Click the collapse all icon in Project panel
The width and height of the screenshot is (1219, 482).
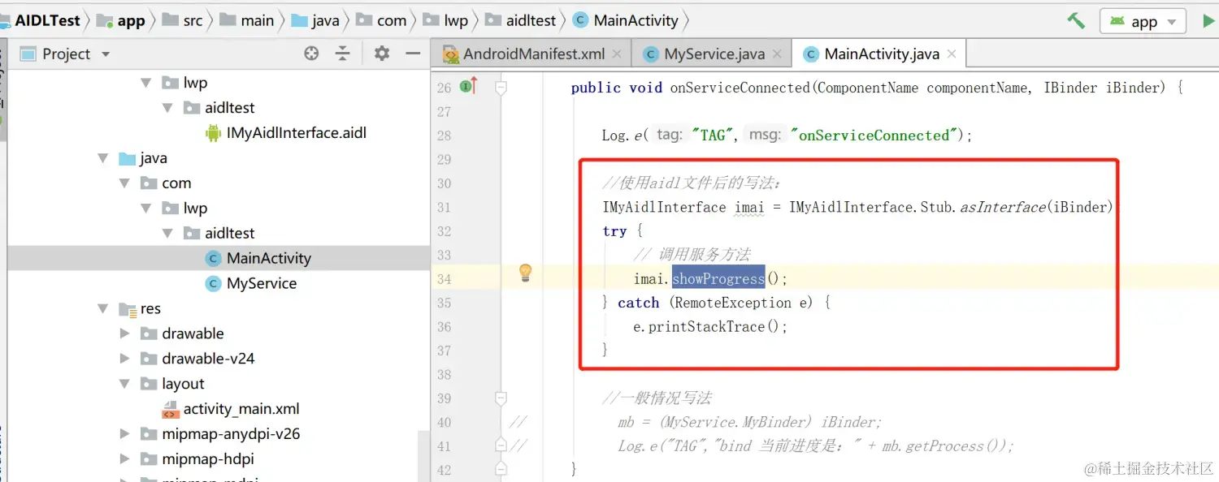[x=343, y=54]
